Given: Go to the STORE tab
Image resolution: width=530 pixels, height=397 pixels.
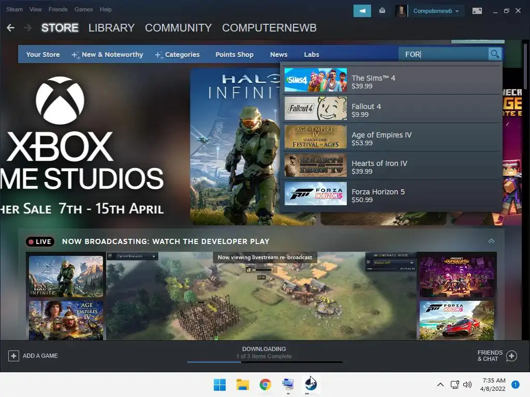Looking at the screenshot, I should coord(60,28).
